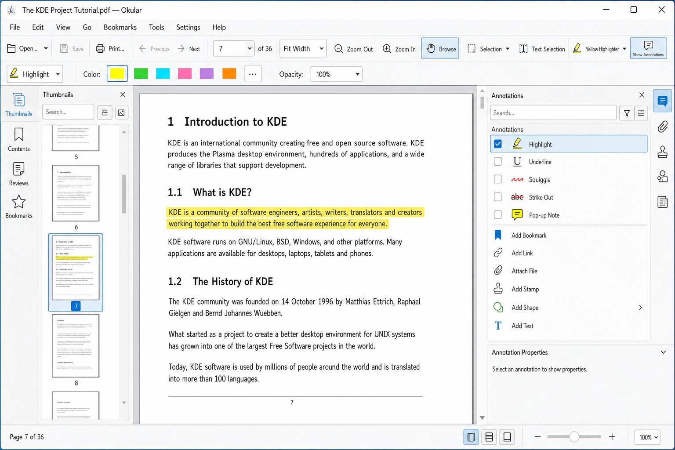Click the zoom slider handle in status bar
Viewport: 675px width, 450px height.
pyautogui.click(x=574, y=437)
